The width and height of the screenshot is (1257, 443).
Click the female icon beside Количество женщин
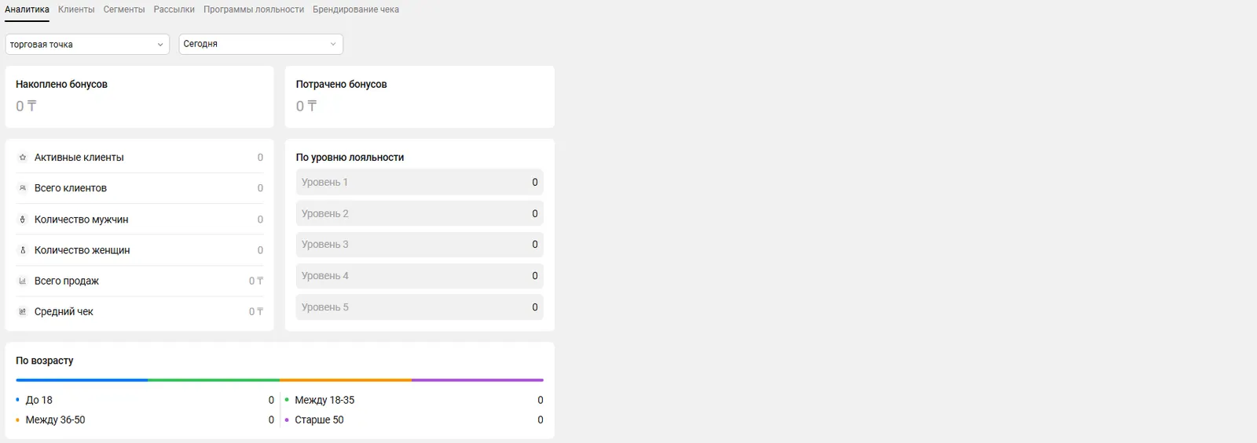(23, 250)
